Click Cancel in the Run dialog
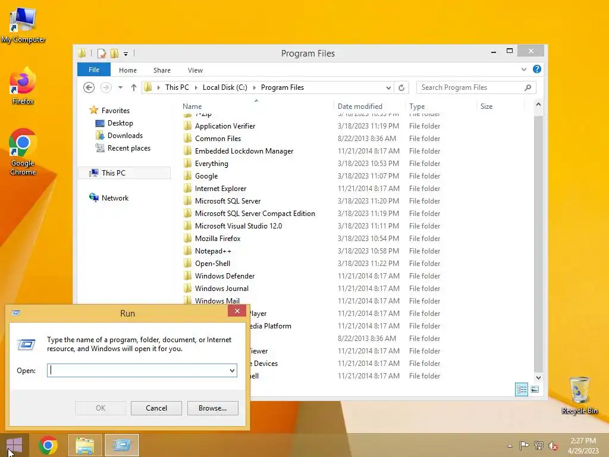The image size is (609, 457). [156, 408]
